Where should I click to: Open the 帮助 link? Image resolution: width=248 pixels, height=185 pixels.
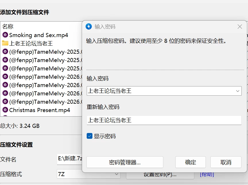pyautogui.click(x=207, y=174)
